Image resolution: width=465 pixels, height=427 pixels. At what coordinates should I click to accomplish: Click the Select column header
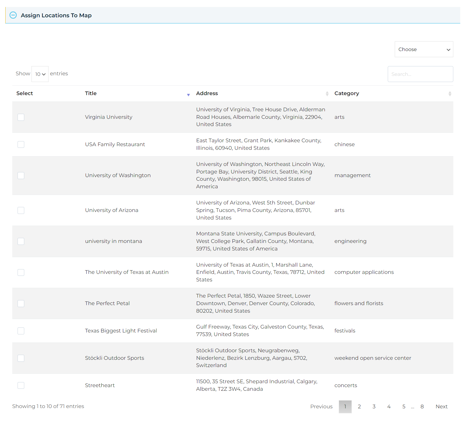[25, 93]
